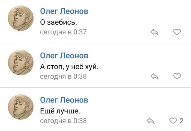
Task: View the like count "2" on the bottom comment
Action: coord(181,120)
